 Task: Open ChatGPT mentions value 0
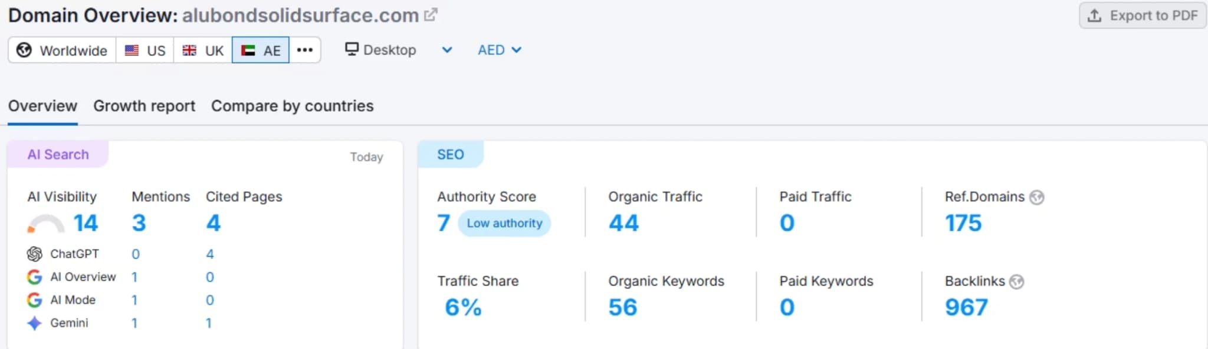point(136,254)
